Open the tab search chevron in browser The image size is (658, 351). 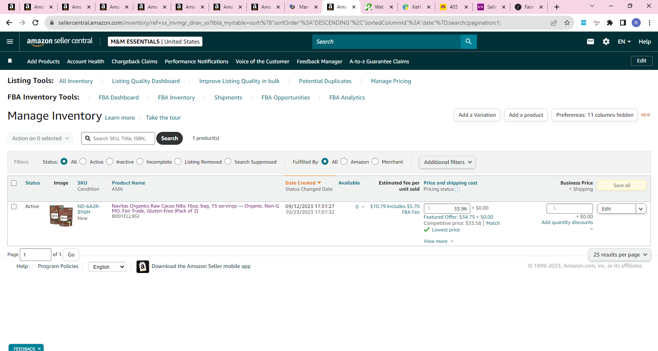coord(592,6)
